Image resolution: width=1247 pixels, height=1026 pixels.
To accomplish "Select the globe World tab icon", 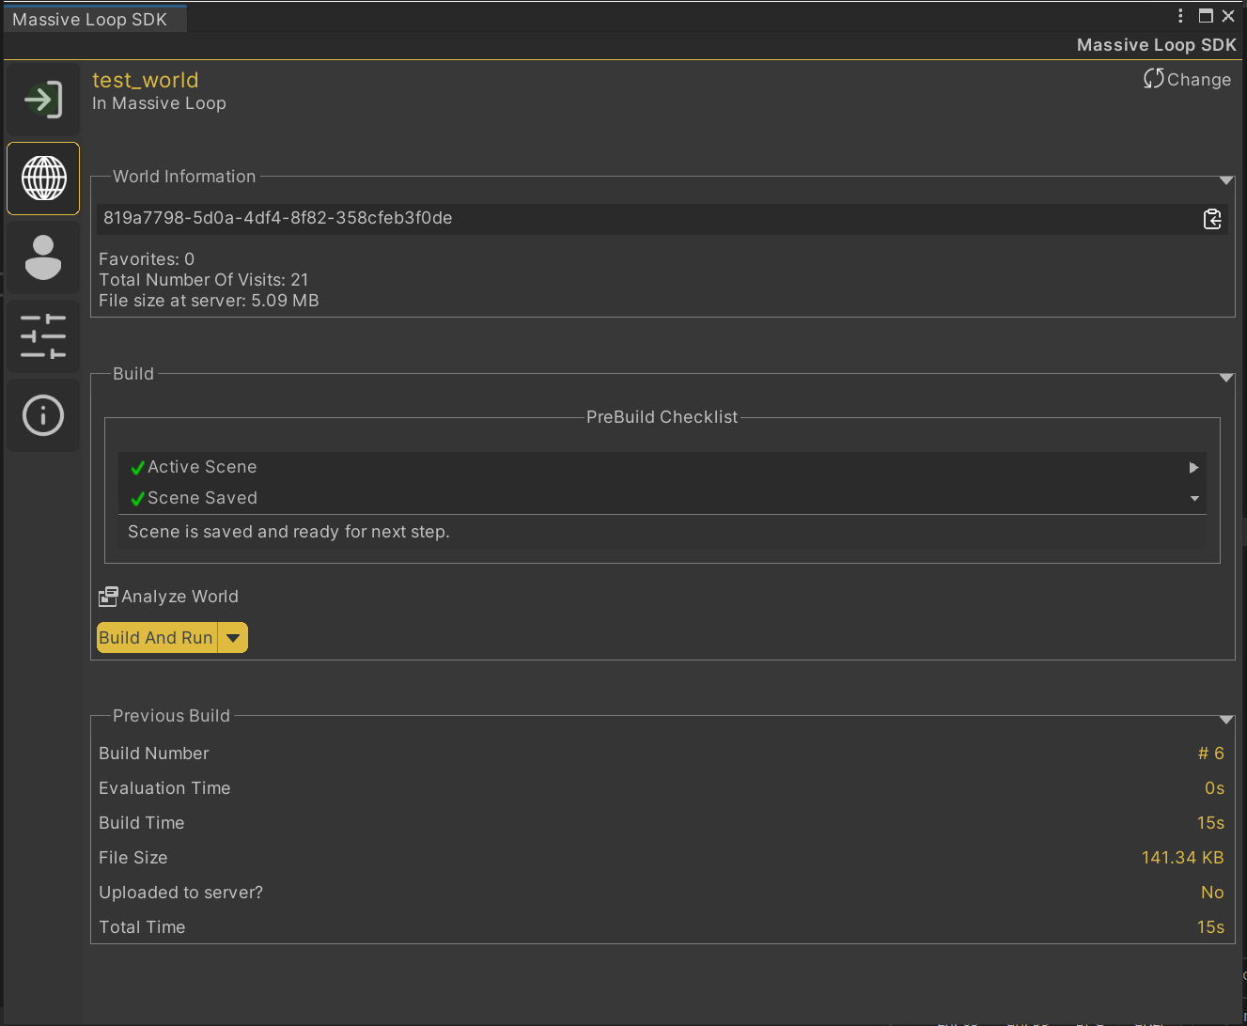I will (43, 179).
